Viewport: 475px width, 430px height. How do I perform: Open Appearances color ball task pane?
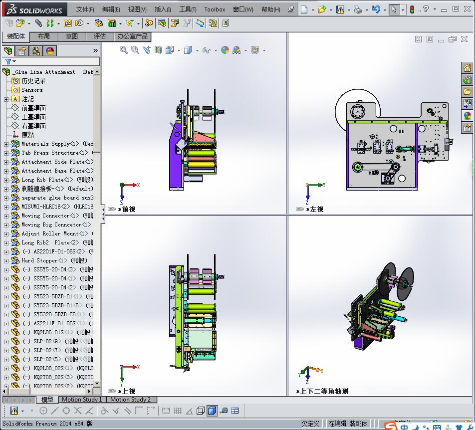[468, 115]
